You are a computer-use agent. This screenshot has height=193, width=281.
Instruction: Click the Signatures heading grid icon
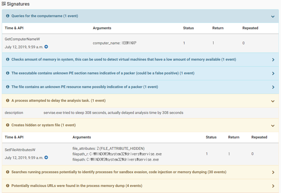tap(4, 4)
